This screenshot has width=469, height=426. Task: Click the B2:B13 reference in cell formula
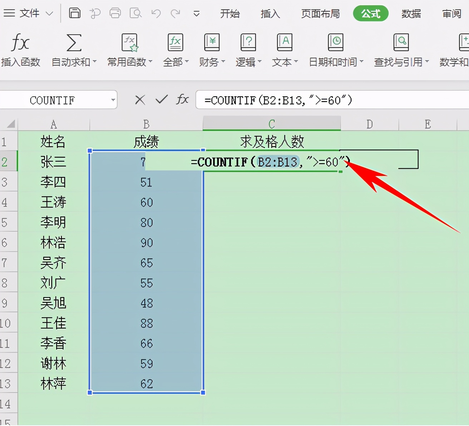point(278,162)
